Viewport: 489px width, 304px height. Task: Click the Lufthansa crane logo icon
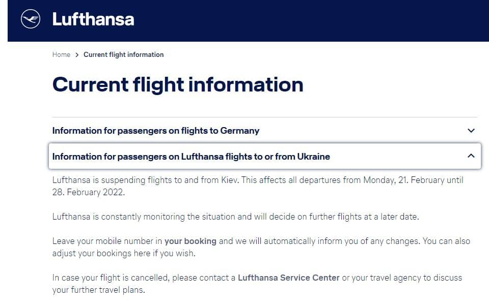click(30, 20)
